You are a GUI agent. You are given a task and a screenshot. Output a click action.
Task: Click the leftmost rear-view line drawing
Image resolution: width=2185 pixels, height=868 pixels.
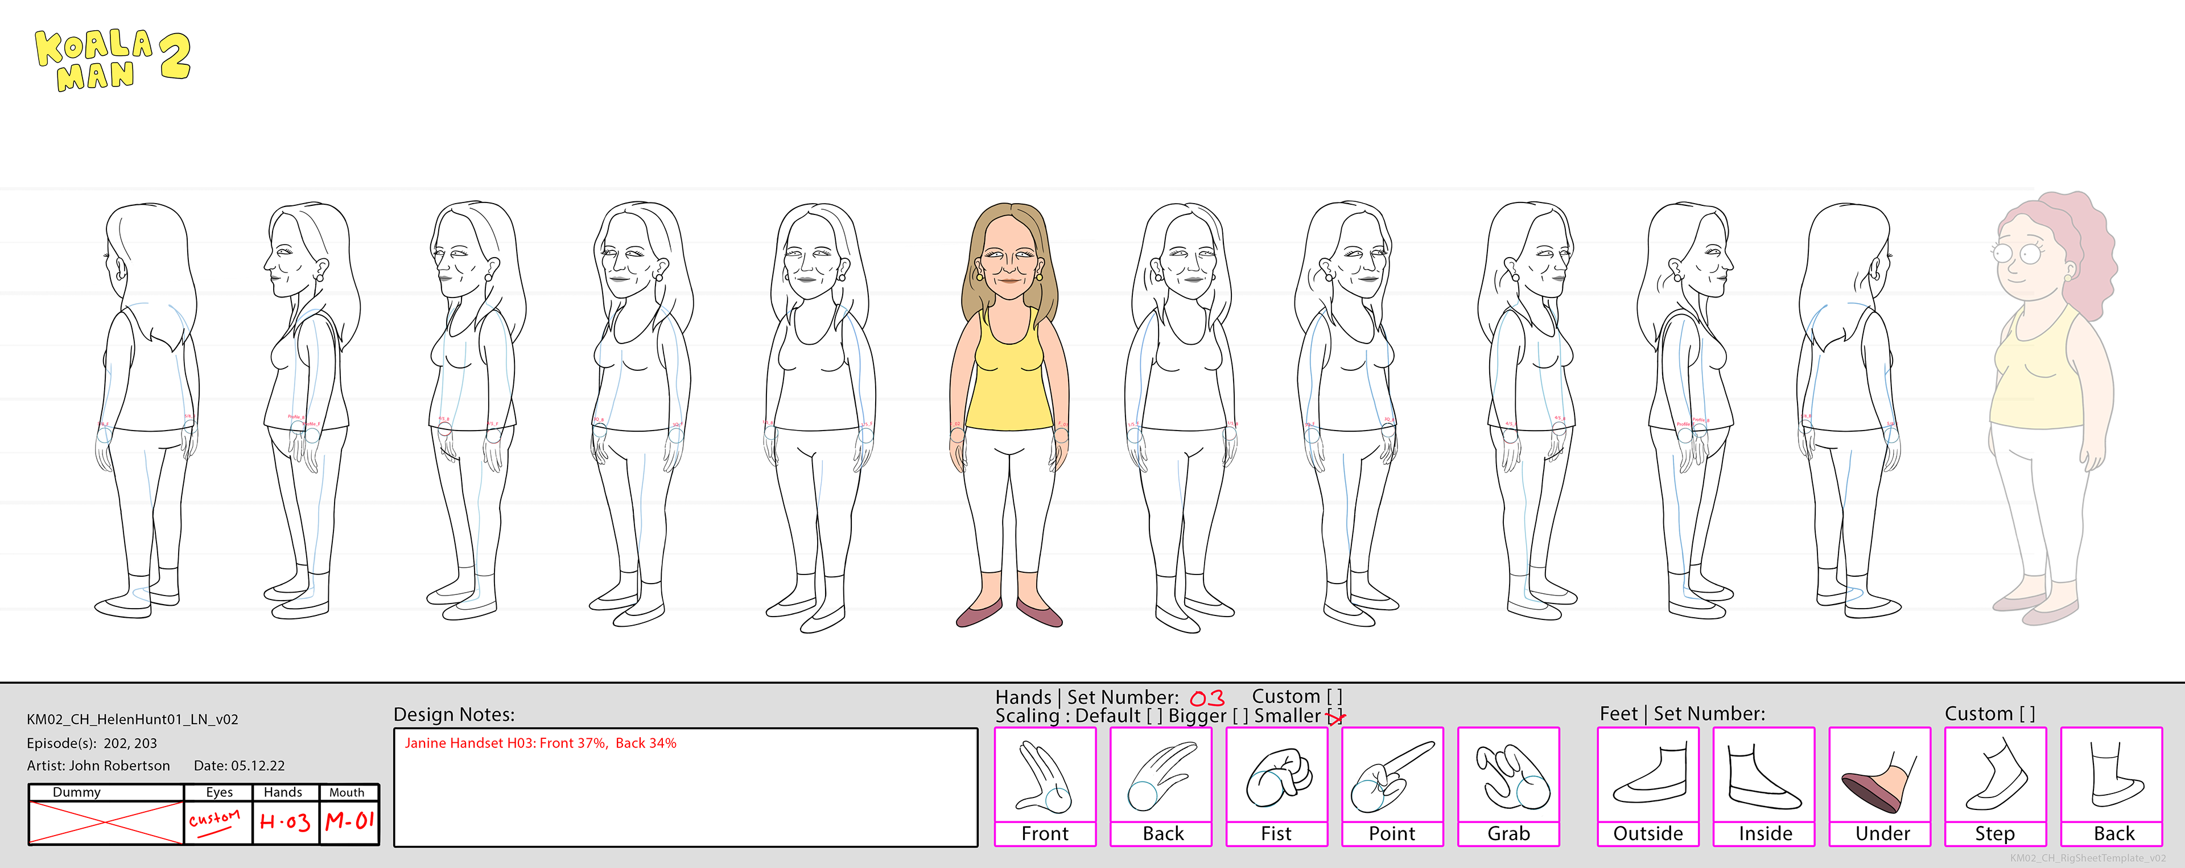pos(147,410)
